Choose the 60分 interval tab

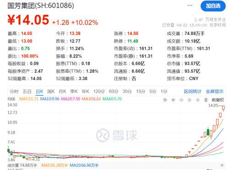[x=114, y=91]
